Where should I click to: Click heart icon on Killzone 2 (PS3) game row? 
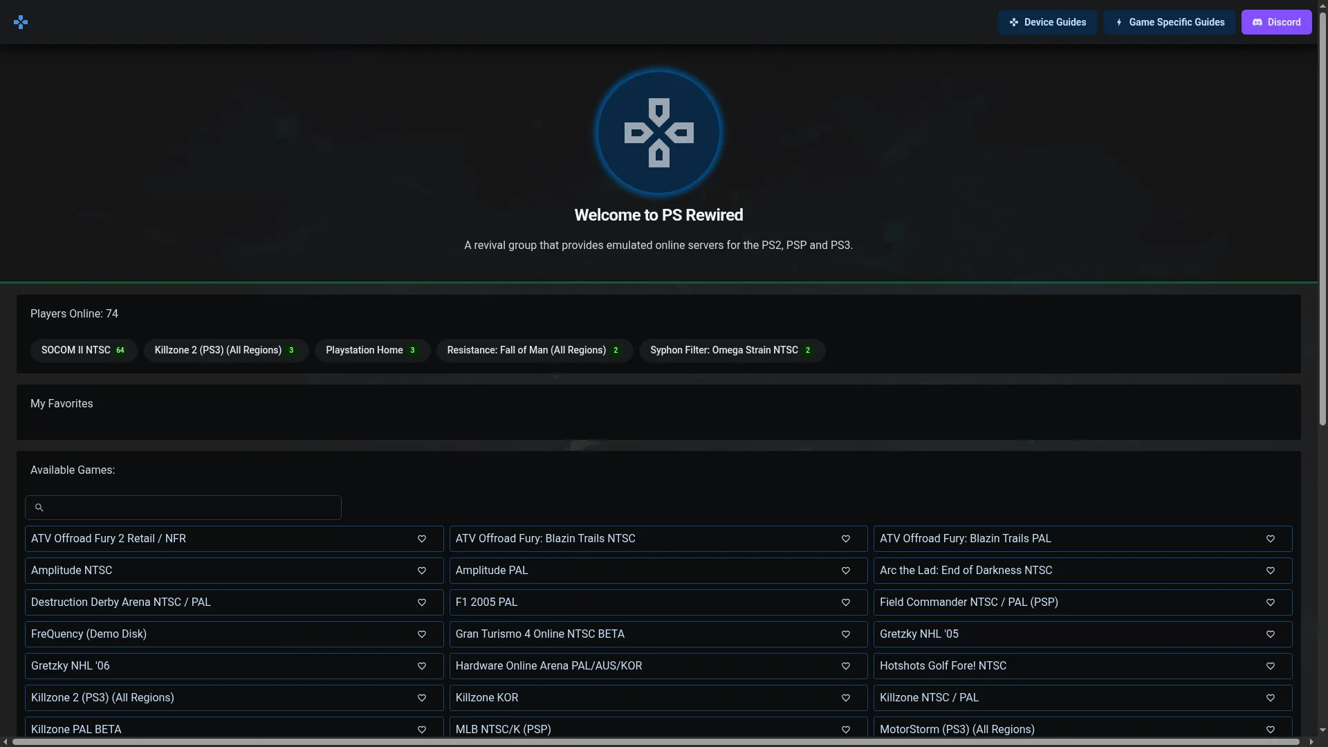click(x=422, y=698)
